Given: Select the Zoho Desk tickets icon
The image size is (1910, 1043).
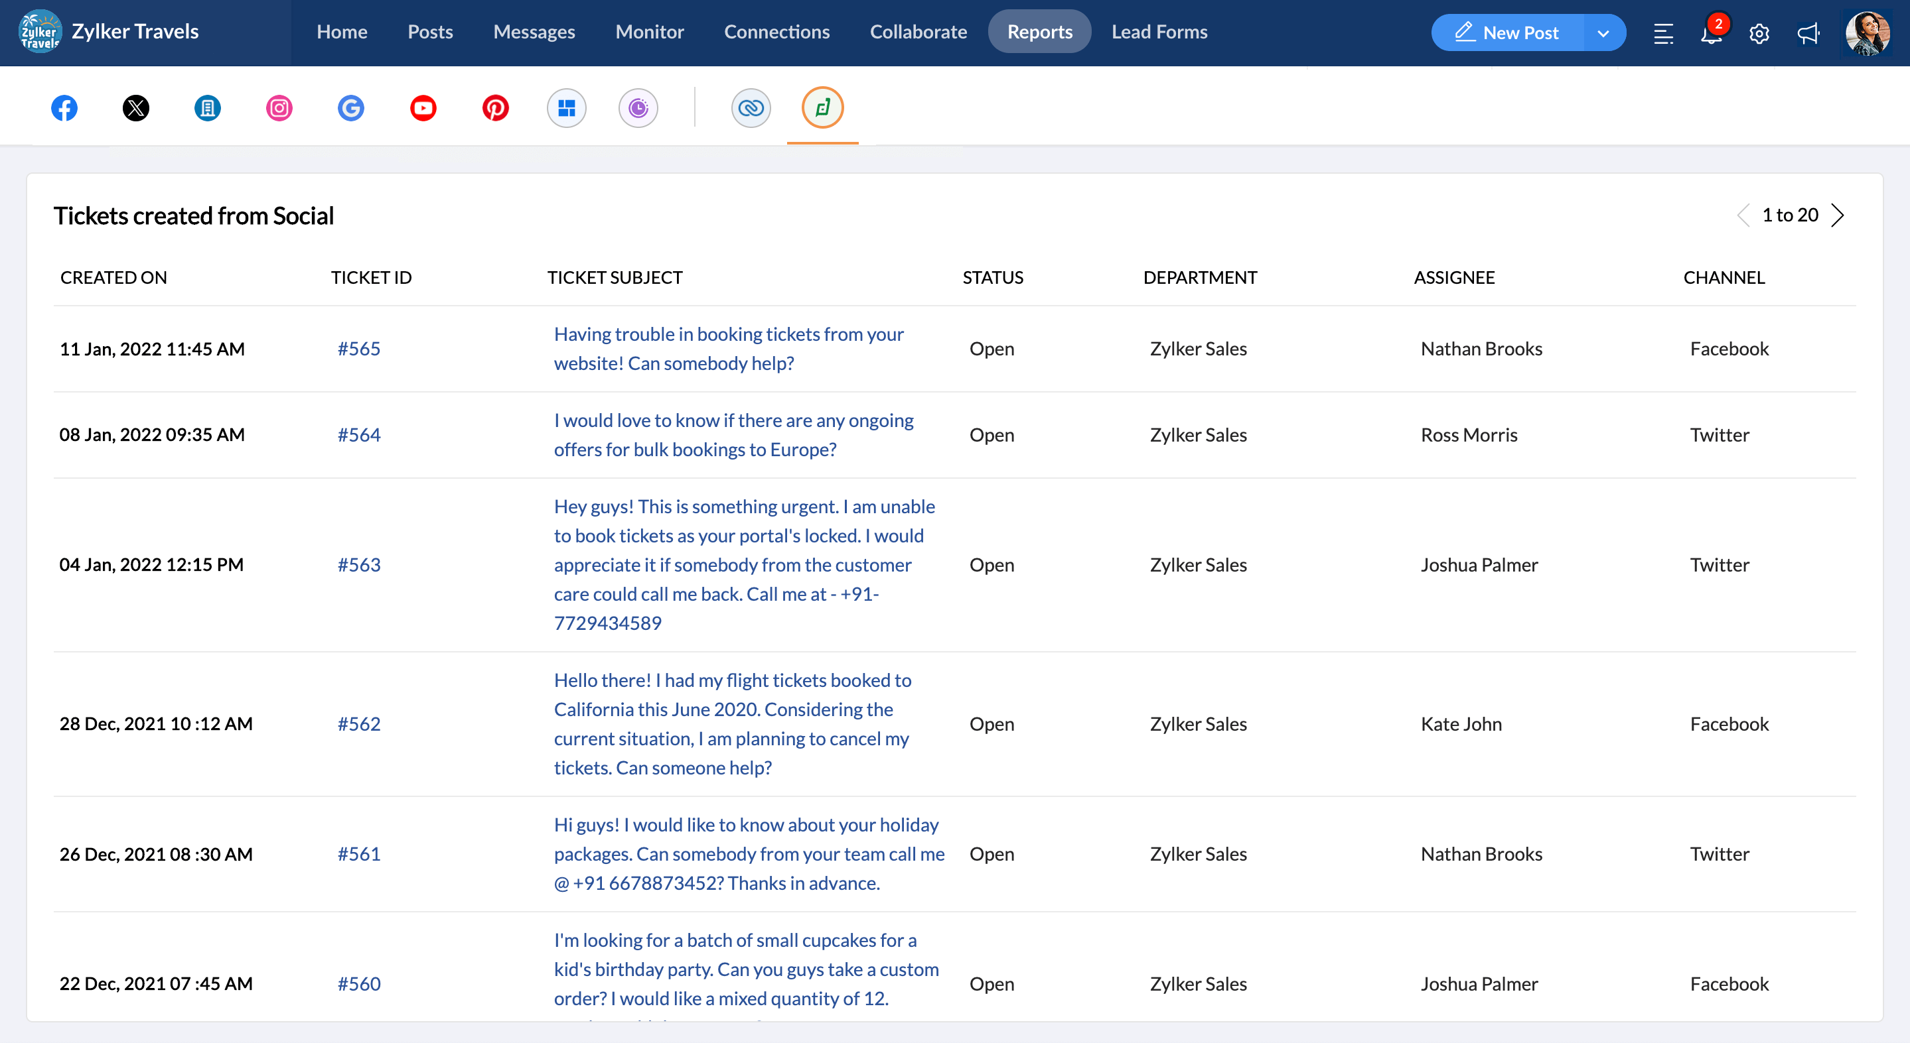Looking at the screenshot, I should coord(822,108).
